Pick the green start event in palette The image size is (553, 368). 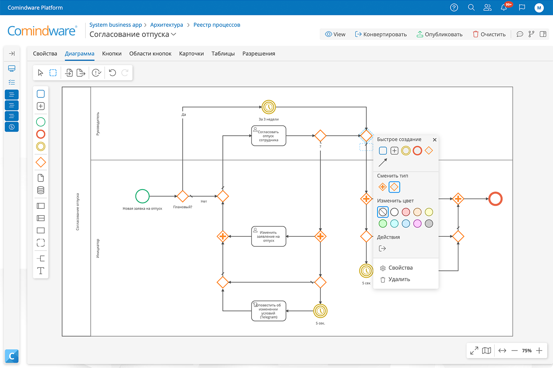point(41,122)
